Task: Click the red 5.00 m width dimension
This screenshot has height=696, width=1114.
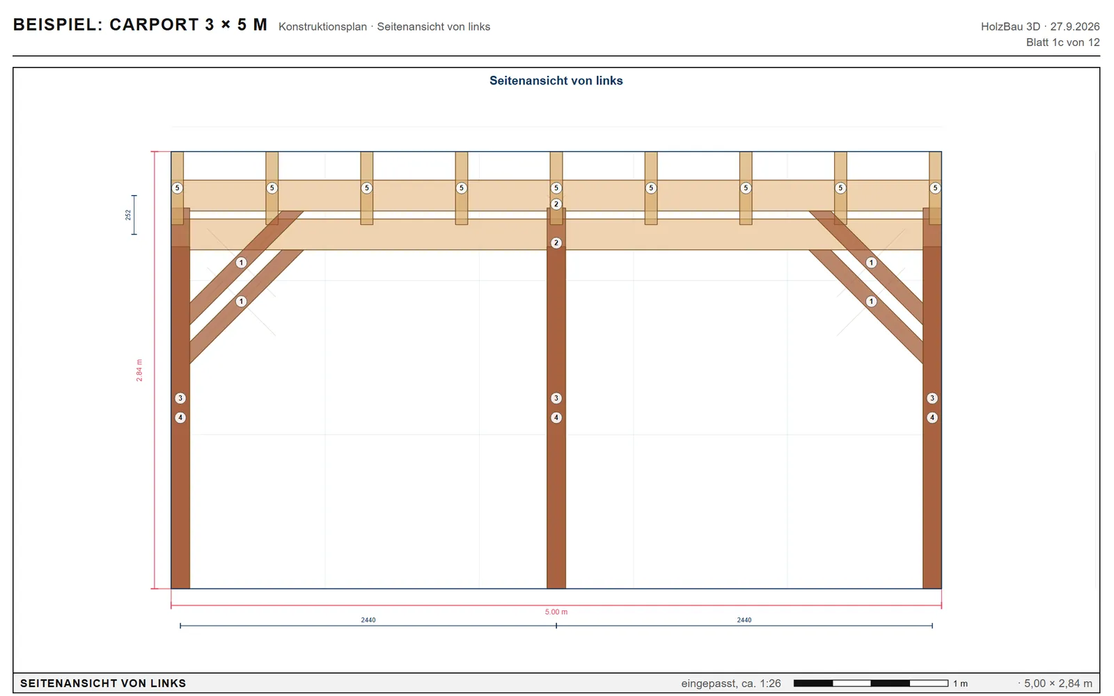Action: [556, 612]
